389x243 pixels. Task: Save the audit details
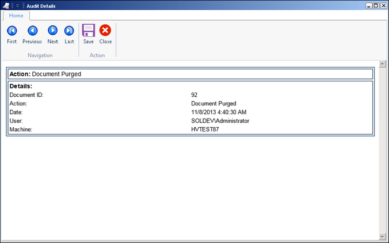(x=88, y=33)
